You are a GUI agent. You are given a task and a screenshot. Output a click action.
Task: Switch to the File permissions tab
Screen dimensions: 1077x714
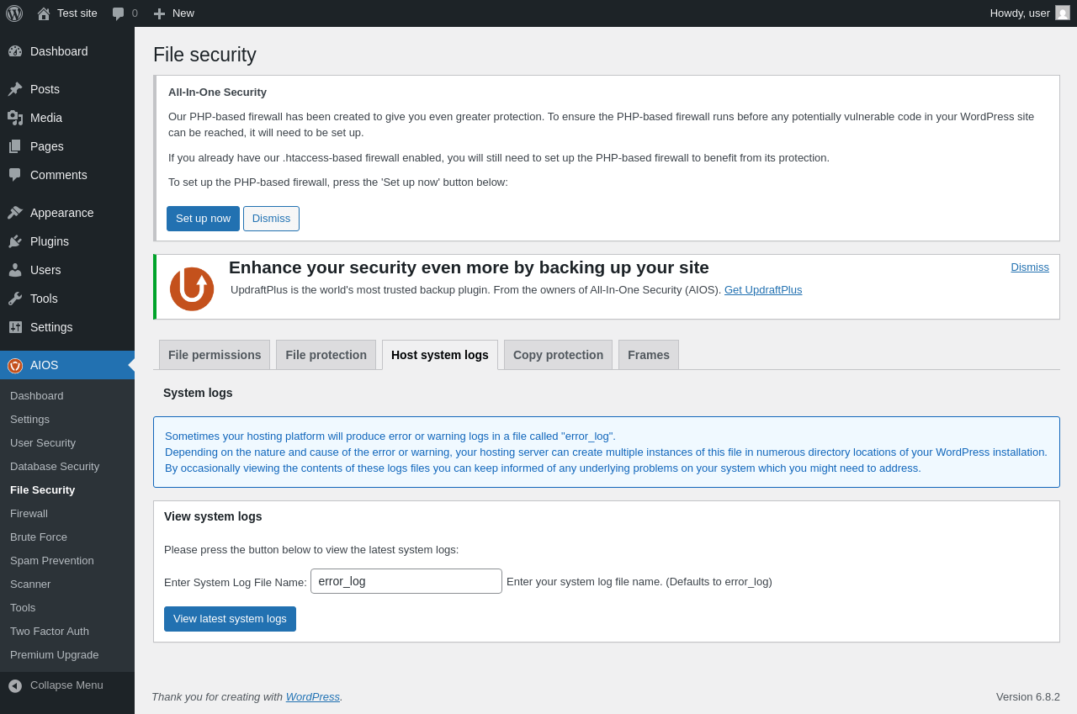215,355
